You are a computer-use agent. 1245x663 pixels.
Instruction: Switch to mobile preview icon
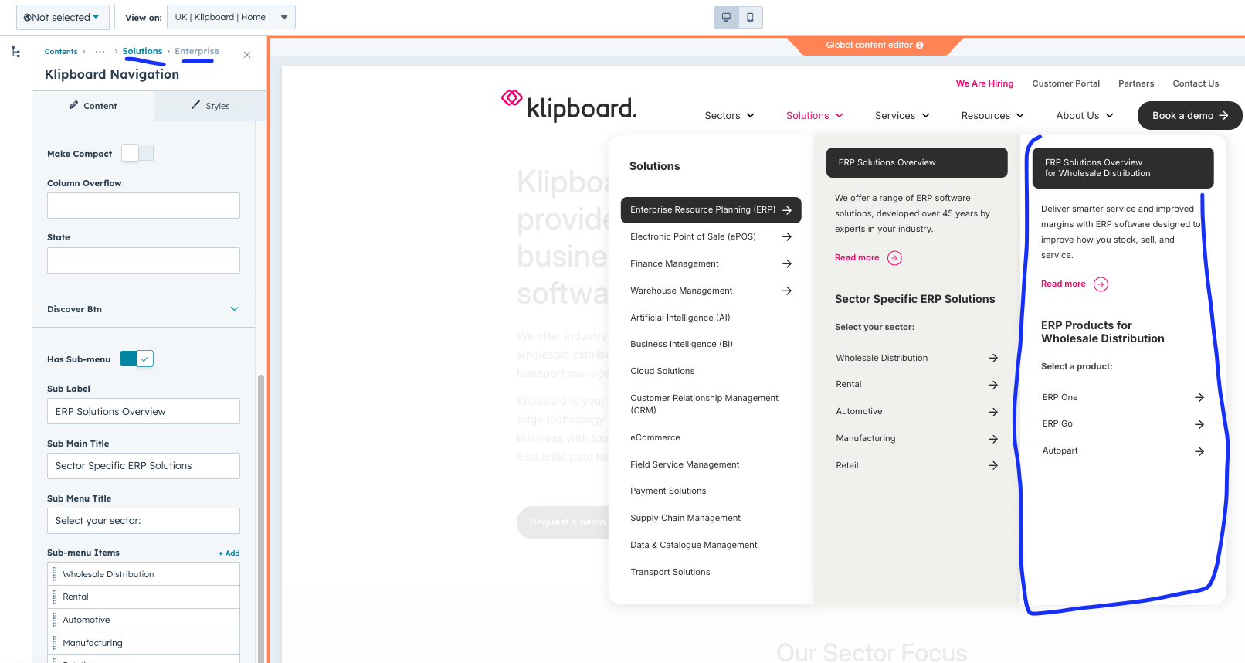pos(750,17)
